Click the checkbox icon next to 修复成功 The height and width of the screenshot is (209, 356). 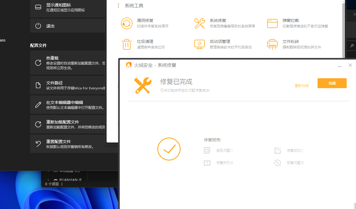point(278,151)
